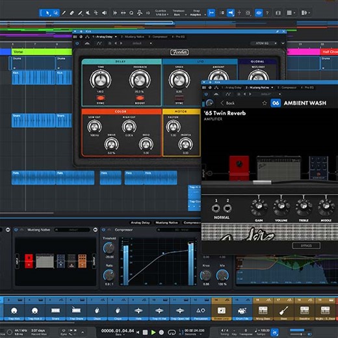The width and height of the screenshot is (338, 338).
Task: Switch to Compressor tab in Analog Delay window
Action: click(x=158, y=37)
